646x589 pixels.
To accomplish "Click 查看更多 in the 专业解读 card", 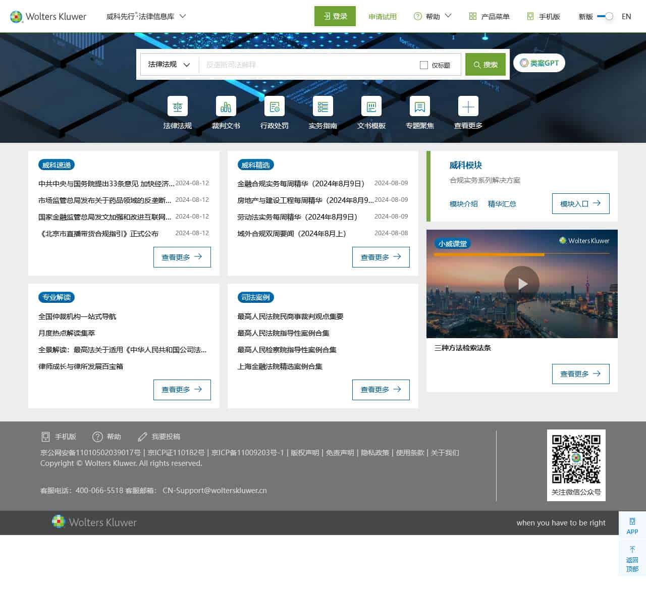I will 182,390.
